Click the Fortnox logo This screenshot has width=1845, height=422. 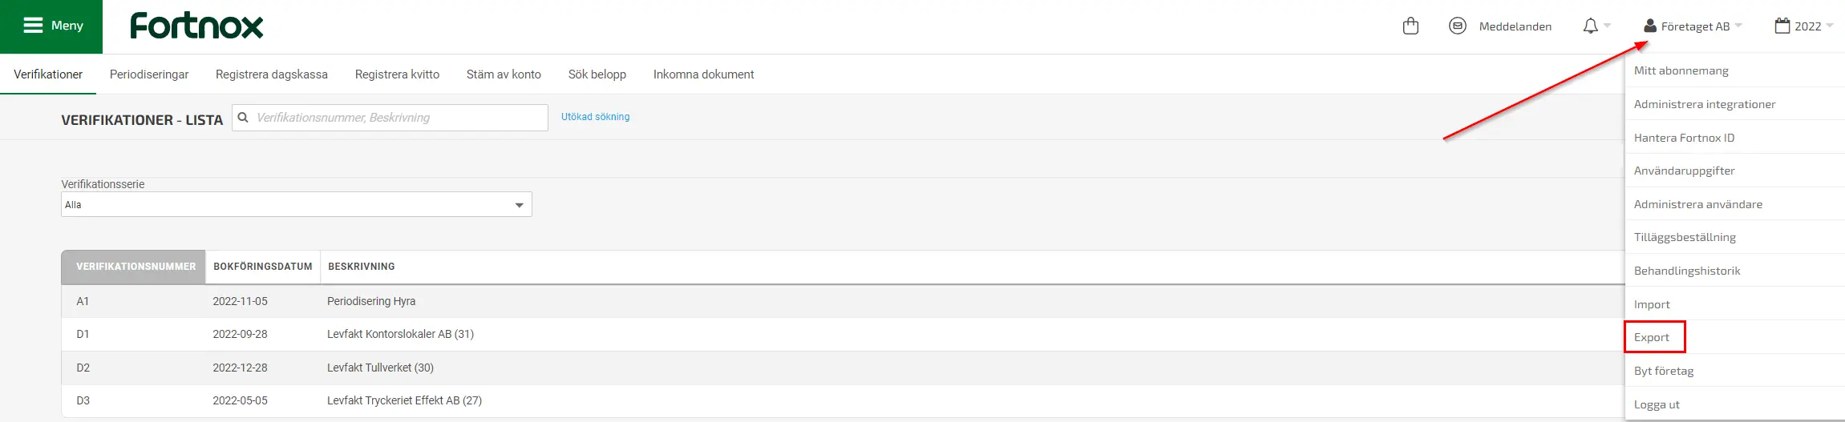click(x=196, y=26)
